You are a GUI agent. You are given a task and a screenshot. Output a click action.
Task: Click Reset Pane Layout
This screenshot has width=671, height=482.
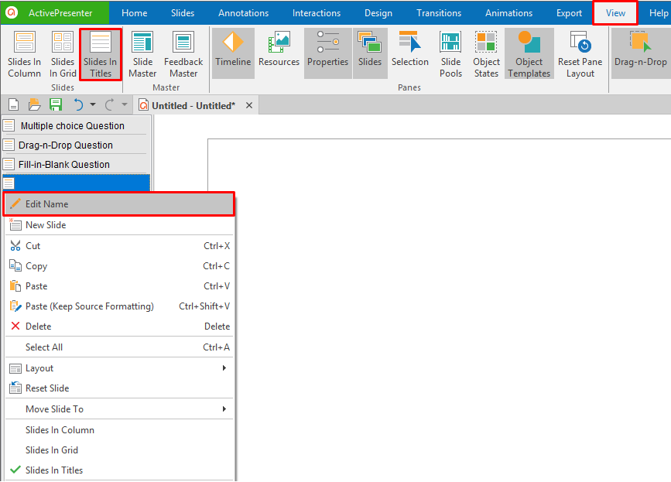click(580, 53)
